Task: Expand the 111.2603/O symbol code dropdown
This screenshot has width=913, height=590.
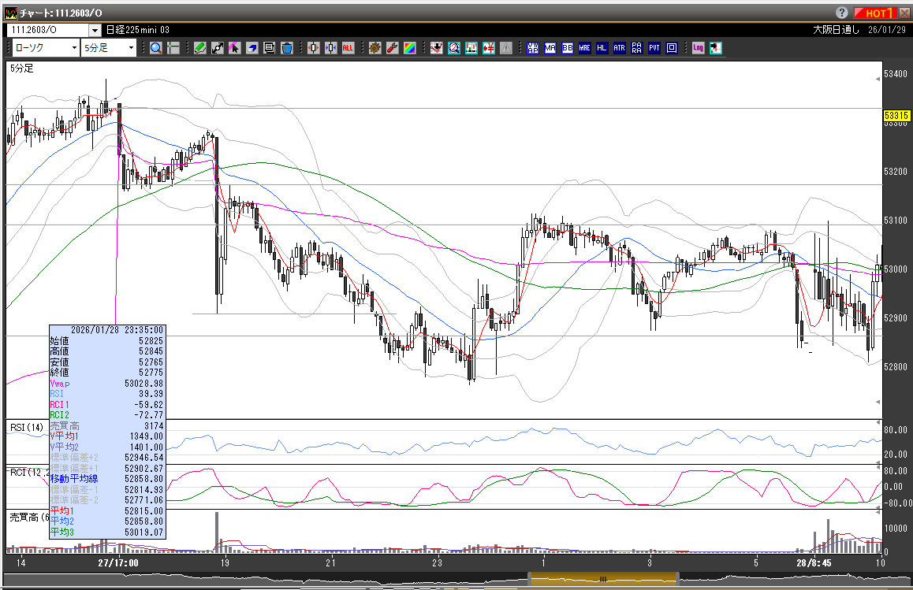Action: click(x=95, y=30)
